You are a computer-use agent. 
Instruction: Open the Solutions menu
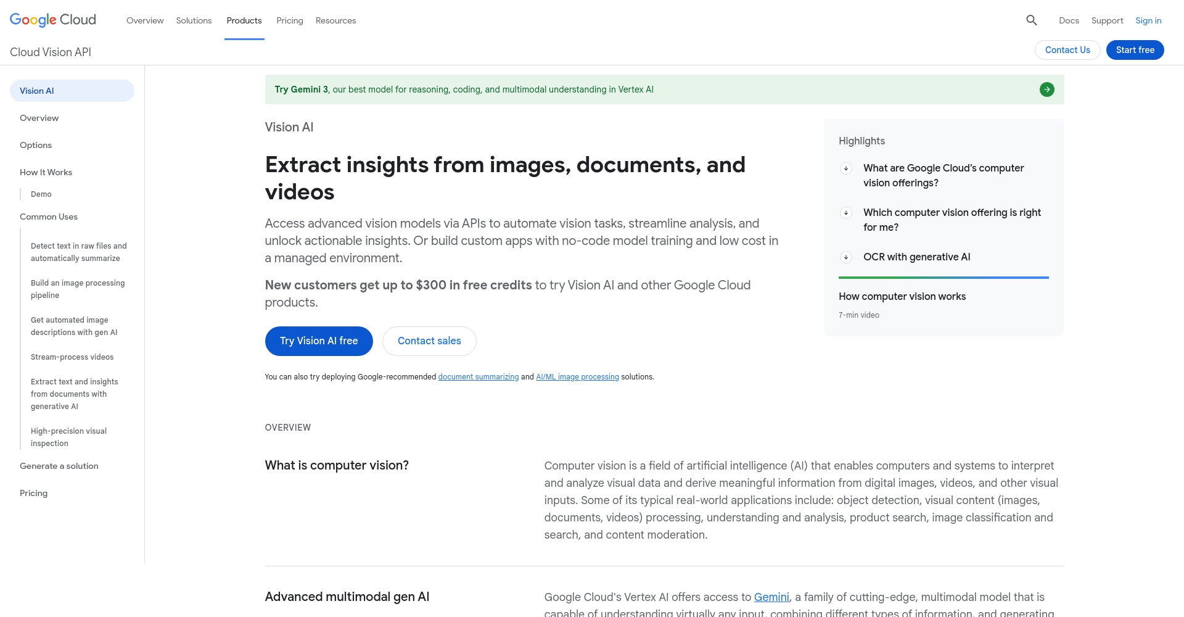coord(194,20)
